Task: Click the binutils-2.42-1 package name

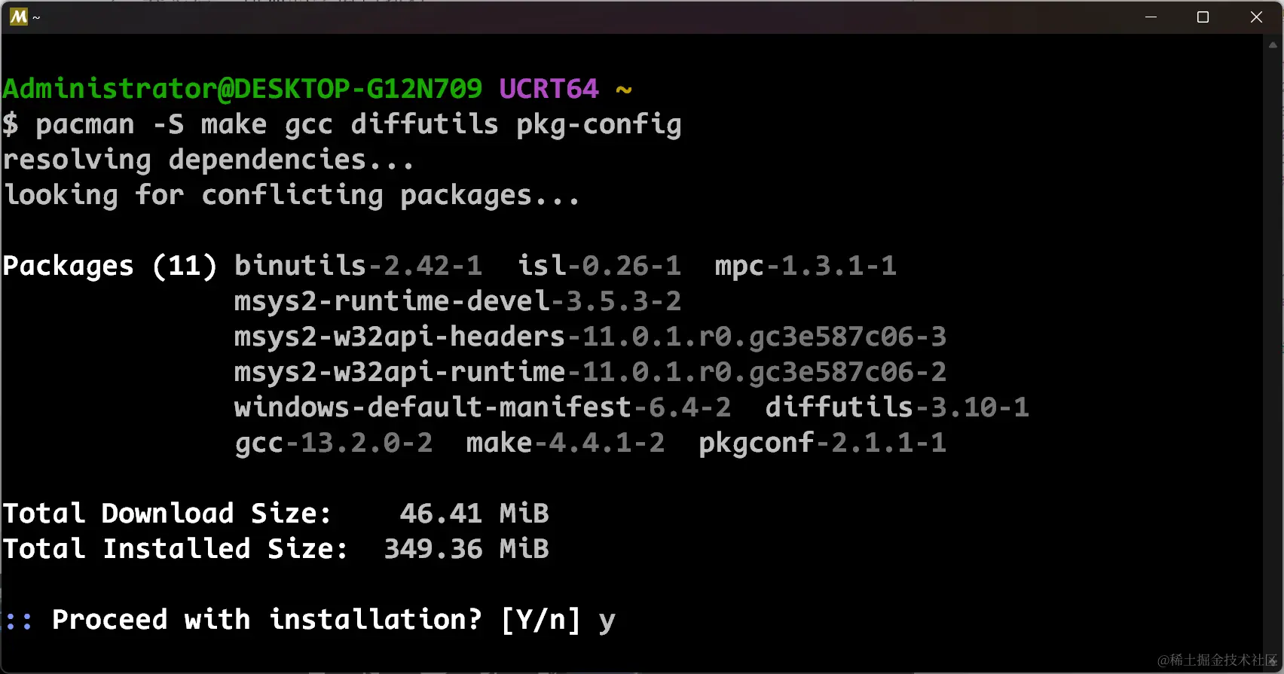Action: [358, 265]
